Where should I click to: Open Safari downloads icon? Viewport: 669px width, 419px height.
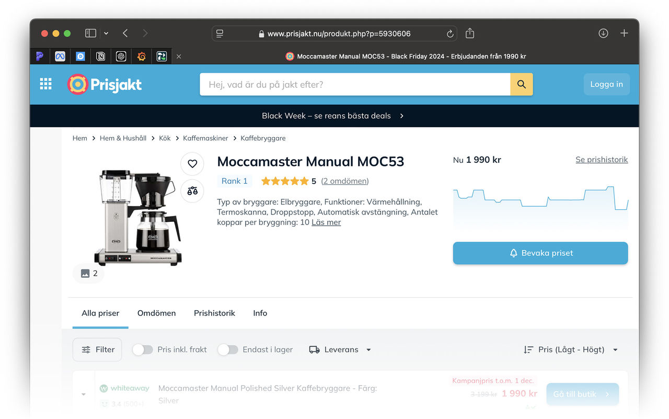pyautogui.click(x=603, y=33)
